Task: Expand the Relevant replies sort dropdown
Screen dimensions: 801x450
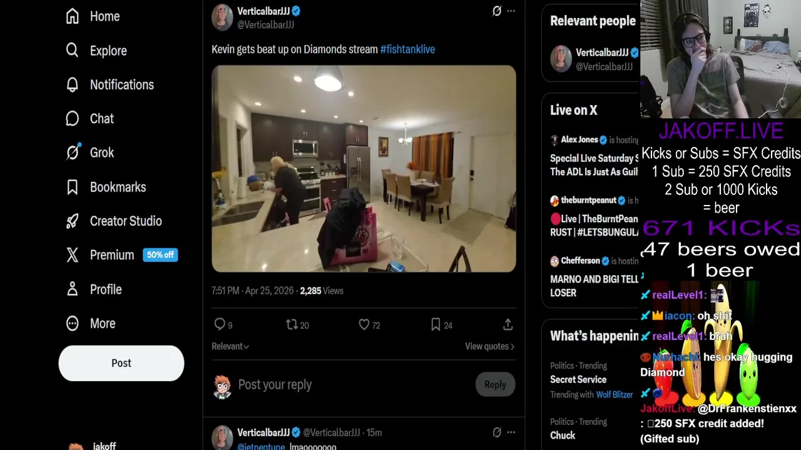Action: [230, 346]
